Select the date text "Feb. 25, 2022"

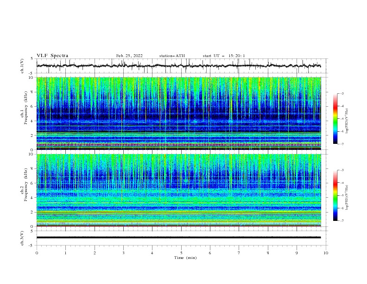click(129, 56)
